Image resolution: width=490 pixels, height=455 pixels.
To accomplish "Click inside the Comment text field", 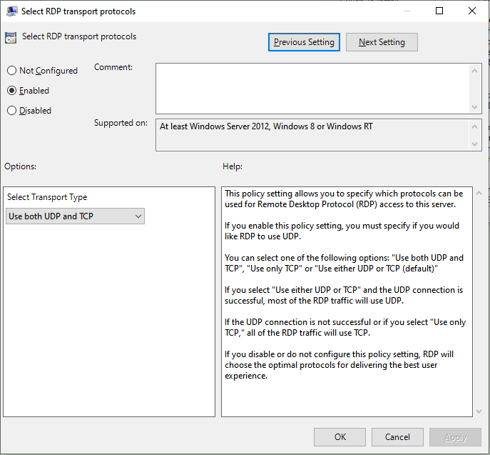I will click(x=312, y=88).
